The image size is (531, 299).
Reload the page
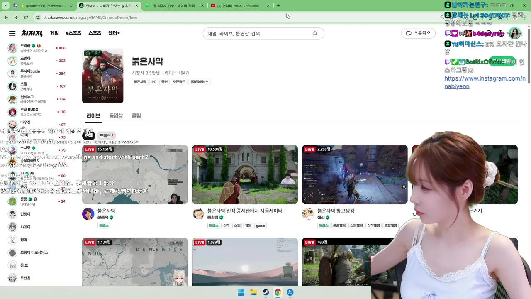[26, 17]
